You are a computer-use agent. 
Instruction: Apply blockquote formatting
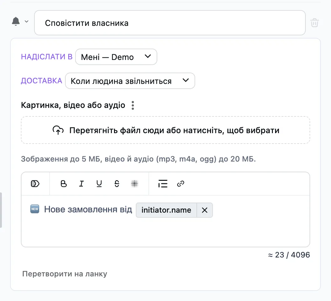[x=163, y=184]
